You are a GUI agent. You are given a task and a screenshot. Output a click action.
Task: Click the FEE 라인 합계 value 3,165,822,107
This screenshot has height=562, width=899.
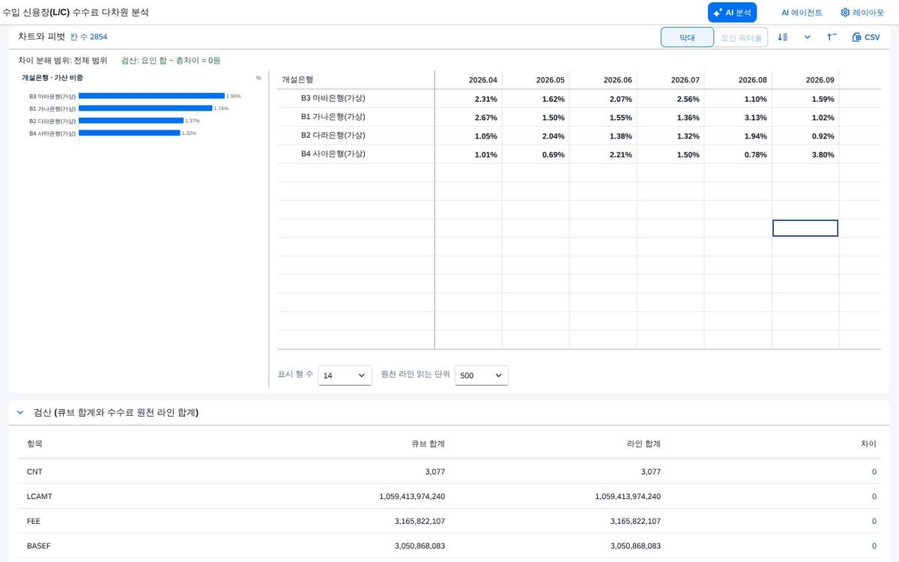[635, 522]
